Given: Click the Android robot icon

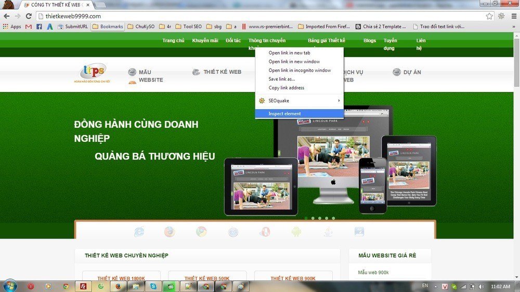Looking at the screenshot, I should pyautogui.click(x=296, y=232).
